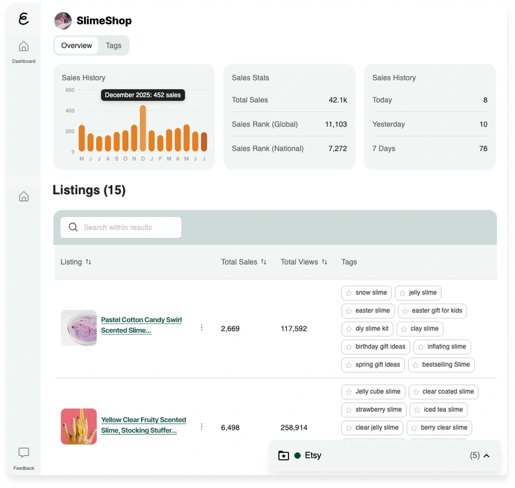Star the spring gift ideas tag
Screen dimensions: 515x488
[349, 365]
